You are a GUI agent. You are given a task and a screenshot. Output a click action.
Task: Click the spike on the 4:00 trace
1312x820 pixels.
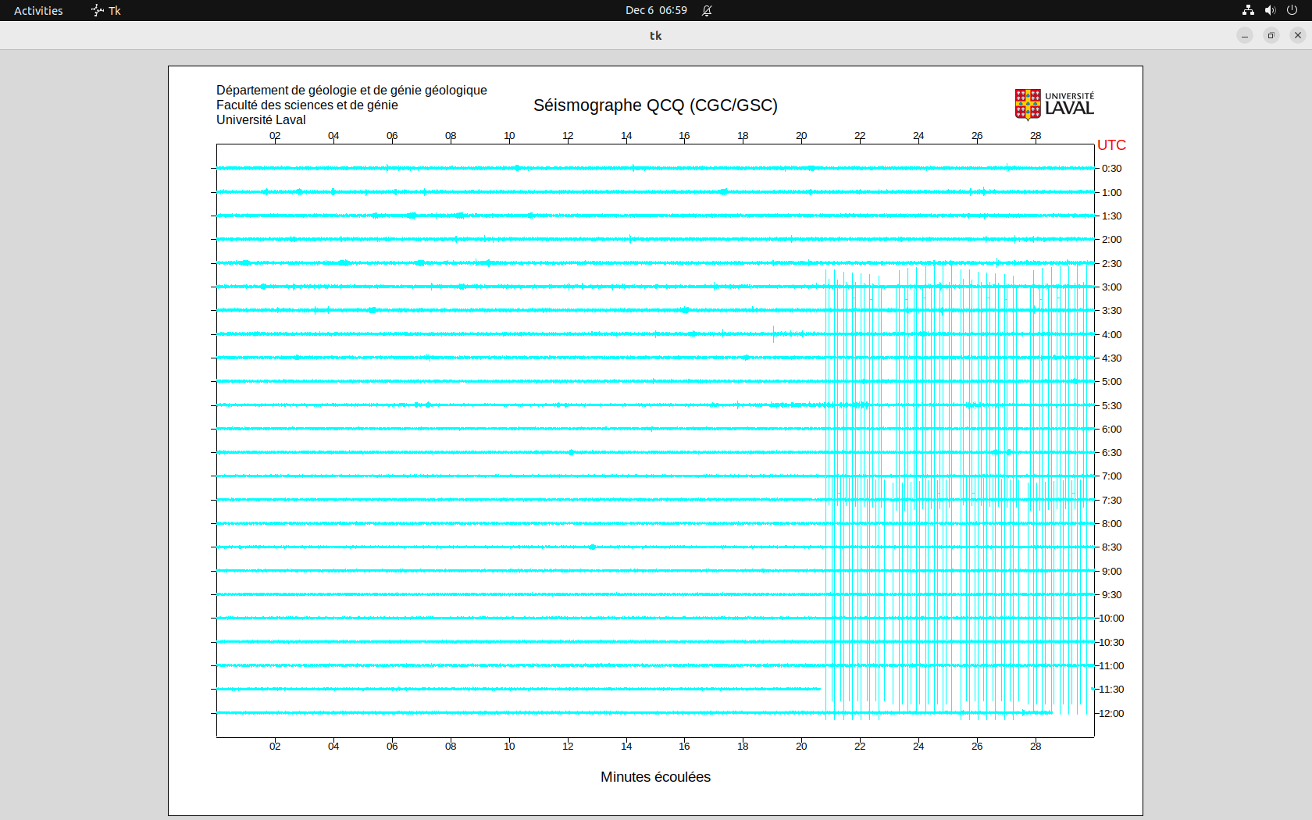[x=774, y=334]
